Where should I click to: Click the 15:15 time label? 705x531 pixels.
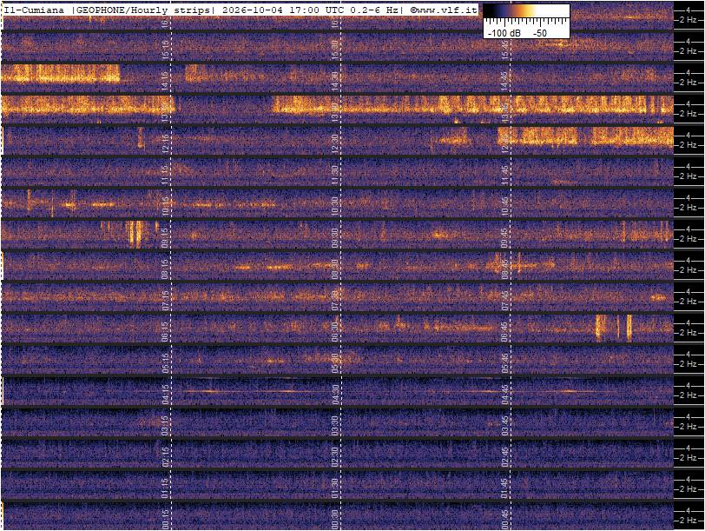(x=166, y=50)
